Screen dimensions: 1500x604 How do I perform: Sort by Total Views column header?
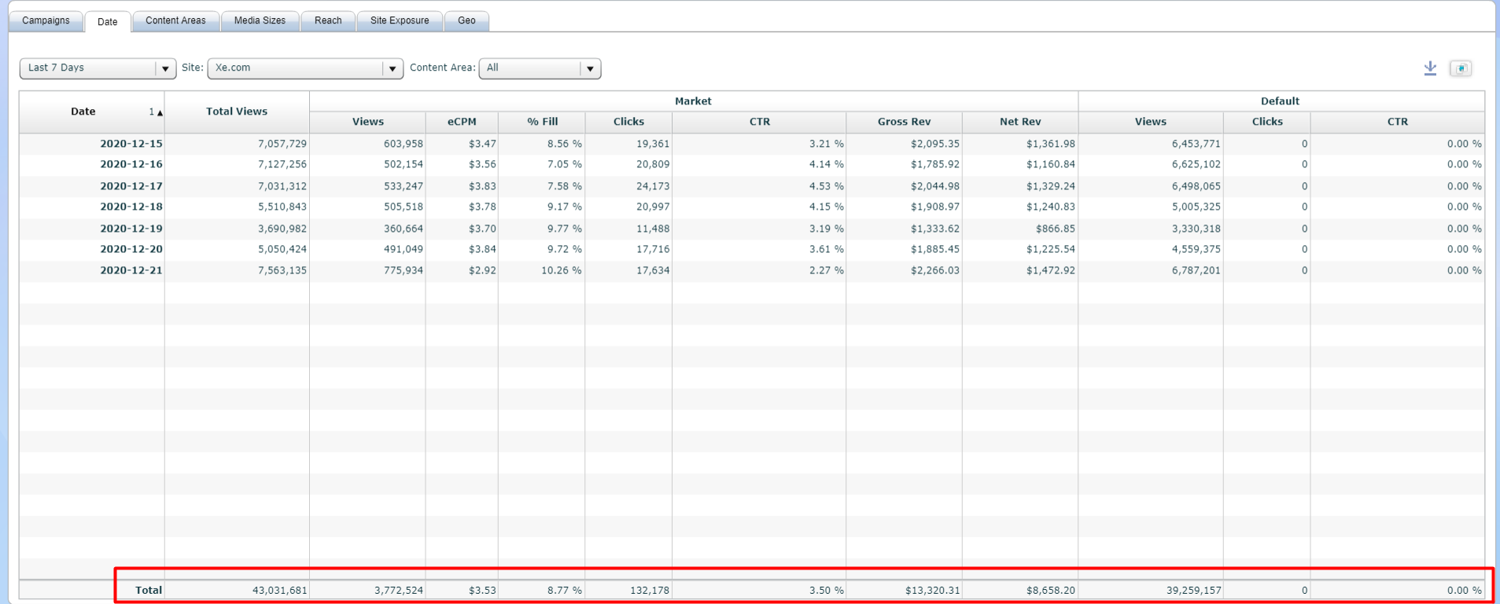pyautogui.click(x=237, y=112)
